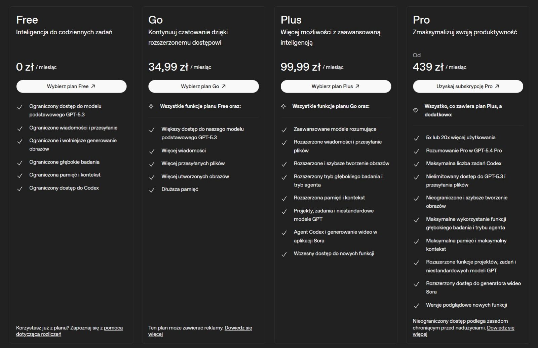Click checkmark next to "Ograniczony dostęp do Codex"
This screenshot has width=538, height=348.
click(x=20, y=188)
